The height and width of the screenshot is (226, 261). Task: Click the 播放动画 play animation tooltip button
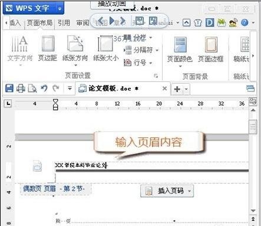click(112, 4)
